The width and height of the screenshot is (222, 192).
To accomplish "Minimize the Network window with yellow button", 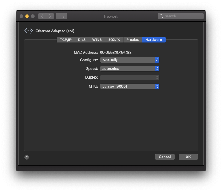I will pyautogui.click(x=27, y=16).
